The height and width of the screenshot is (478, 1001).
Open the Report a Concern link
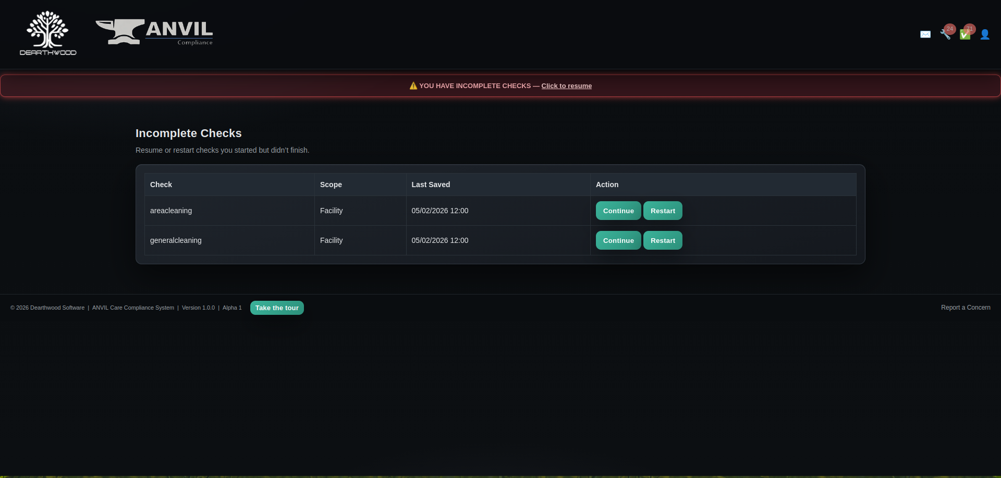966,308
